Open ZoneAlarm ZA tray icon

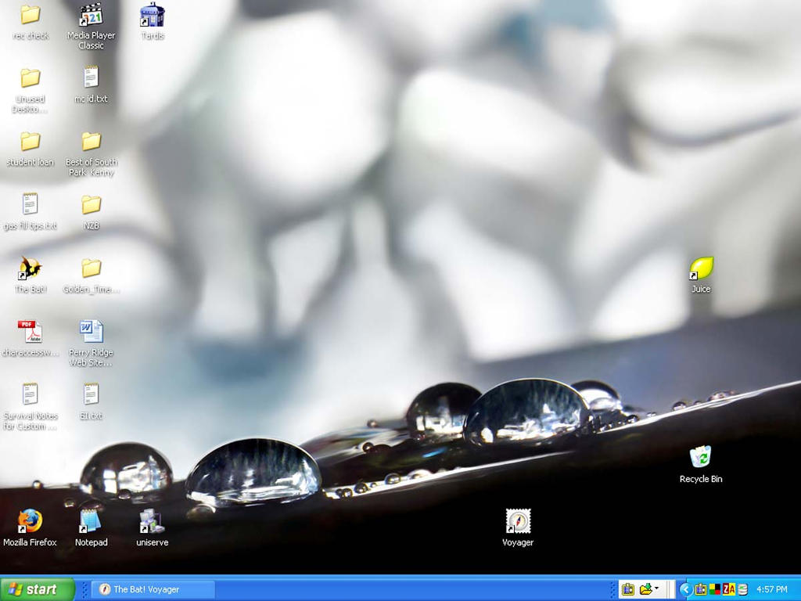click(x=729, y=589)
